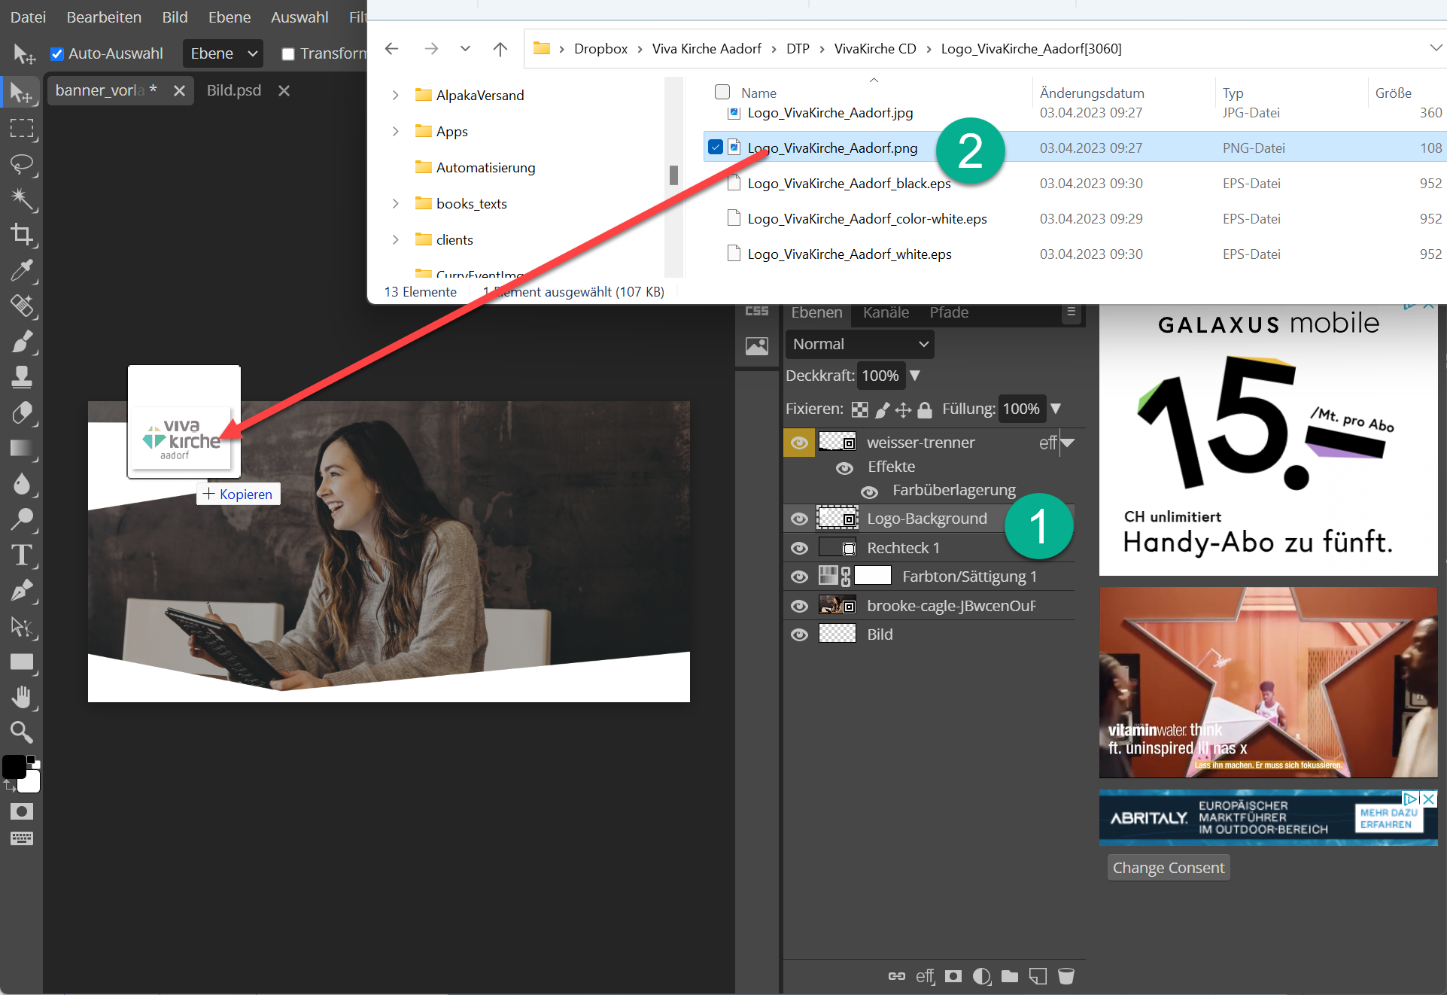
Task: Open the Normal blend mode dropdown
Action: tap(859, 344)
